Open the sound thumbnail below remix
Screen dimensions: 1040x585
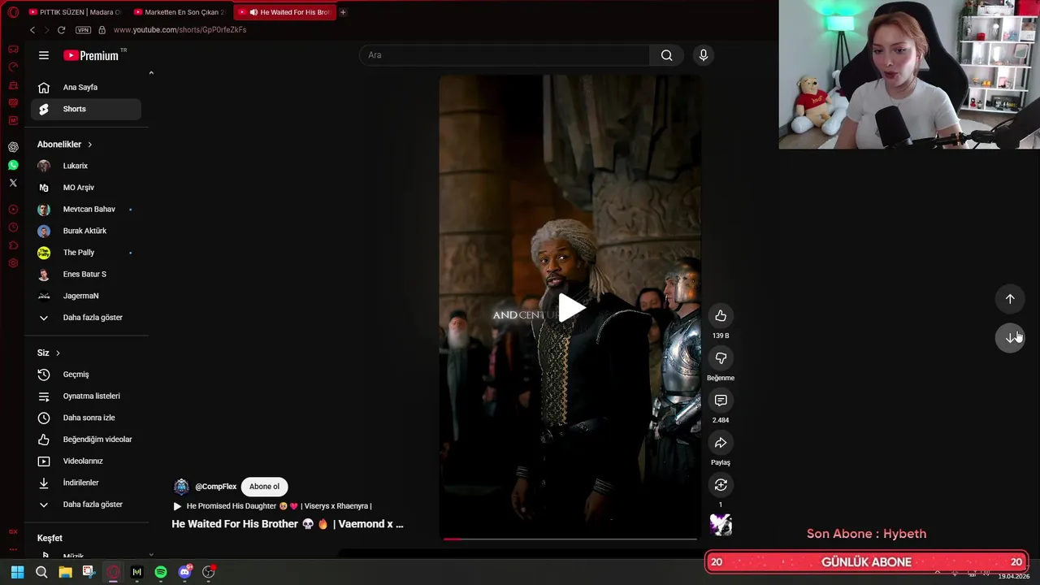pyautogui.click(x=721, y=525)
